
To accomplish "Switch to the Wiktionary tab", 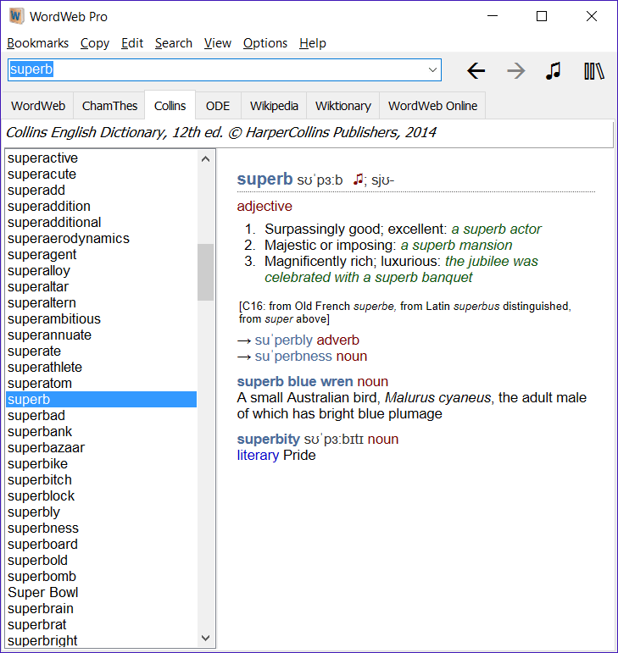I will [343, 106].
